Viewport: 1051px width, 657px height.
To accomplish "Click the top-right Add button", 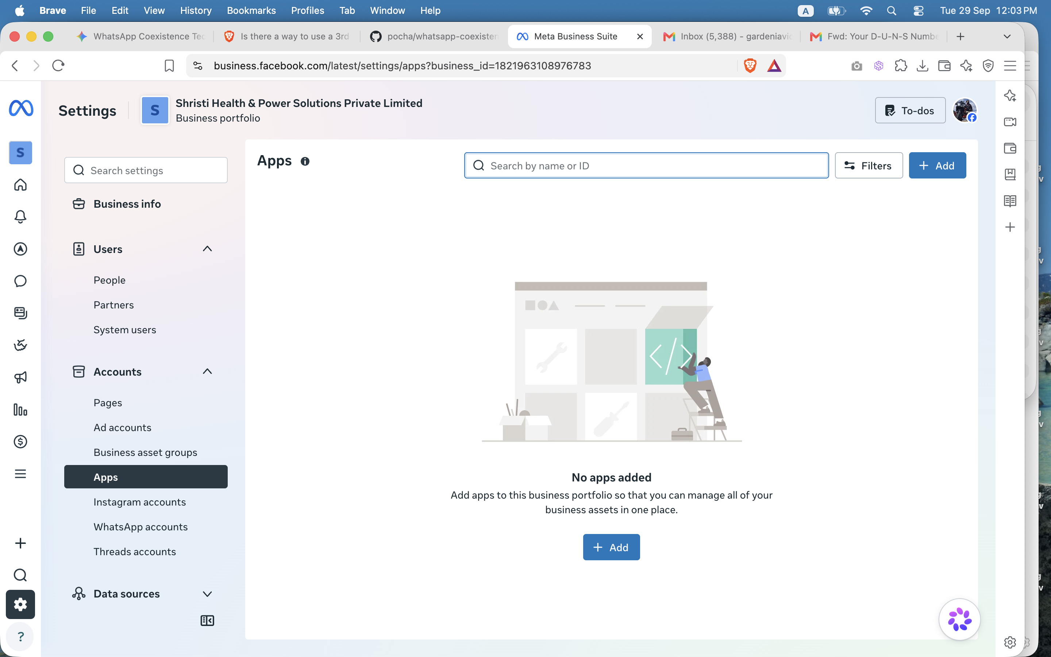I will [x=937, y=166].
